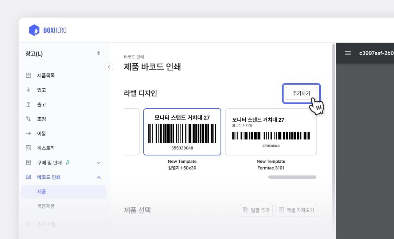394x239 pixels.
Task: Click the 엑셀 가져오기 import button
Action: pyautogui.click(x=296, y=210)
